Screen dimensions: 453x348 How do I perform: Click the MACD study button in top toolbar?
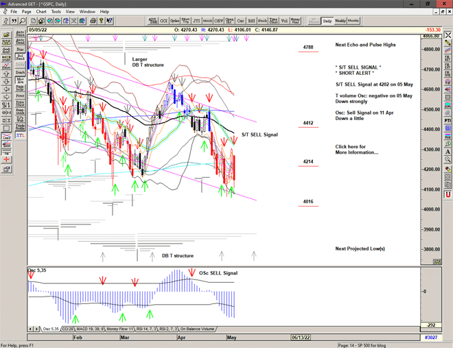pos(207,21)
